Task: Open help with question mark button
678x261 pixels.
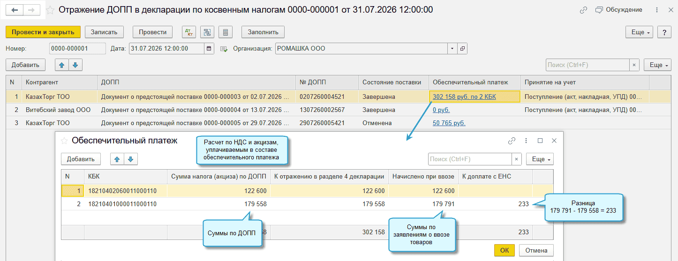Action: coord(664,32)
